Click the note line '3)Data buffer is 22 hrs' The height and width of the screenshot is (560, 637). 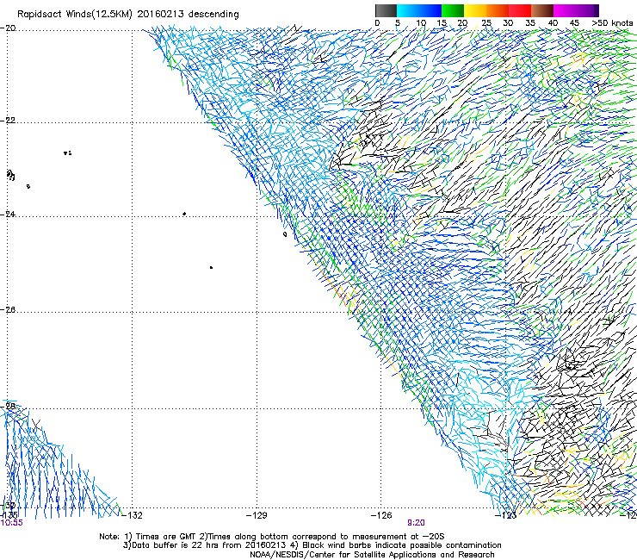tap(312, 545)
